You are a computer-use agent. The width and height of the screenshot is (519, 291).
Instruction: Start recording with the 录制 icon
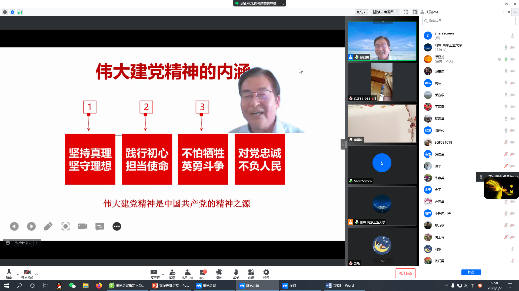coord(219,272)
